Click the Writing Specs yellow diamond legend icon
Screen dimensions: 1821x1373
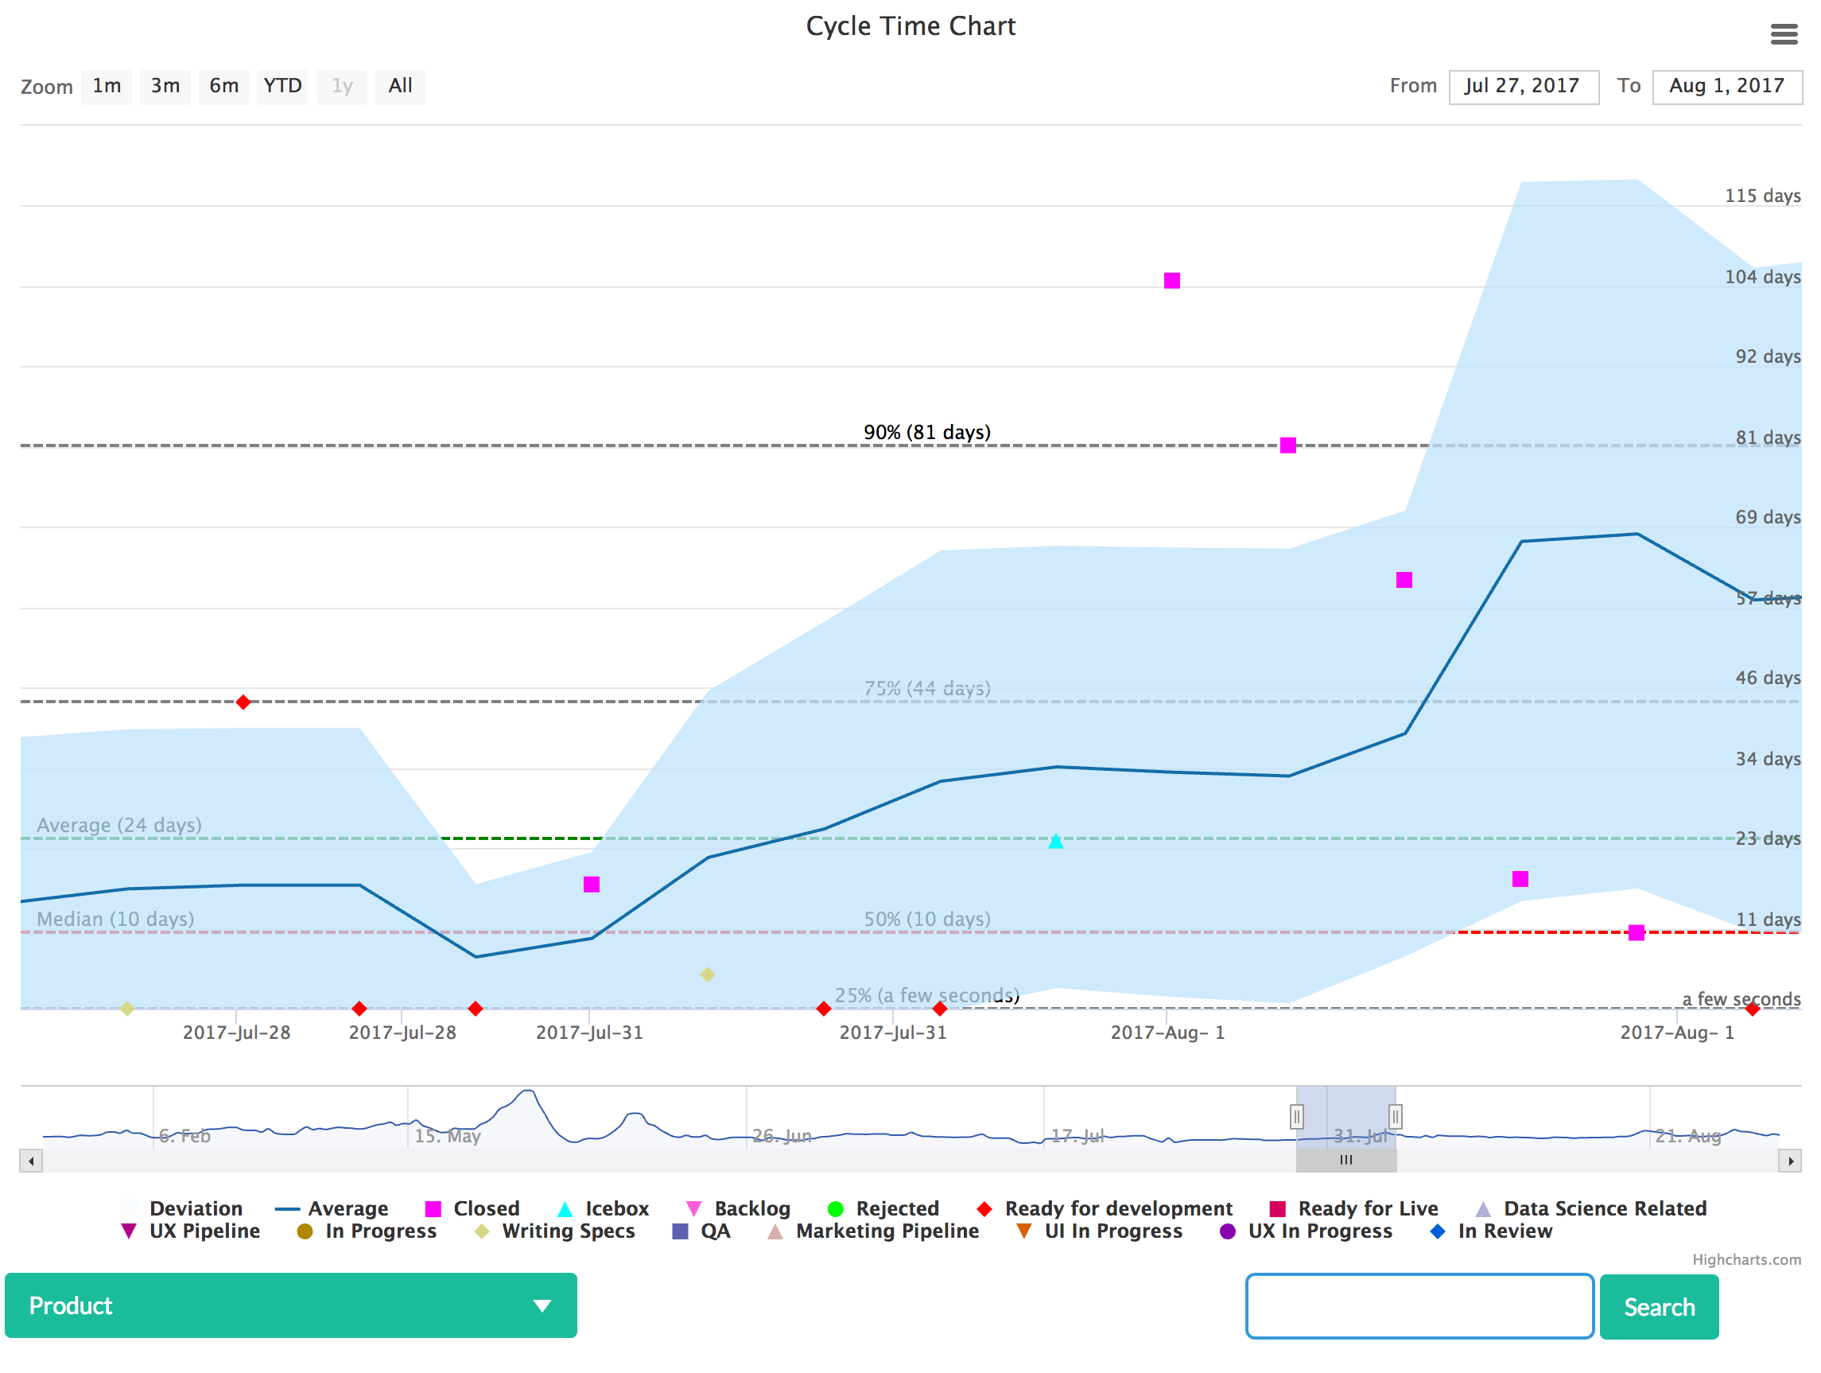pyautogui.click(x=482, y=1232)
